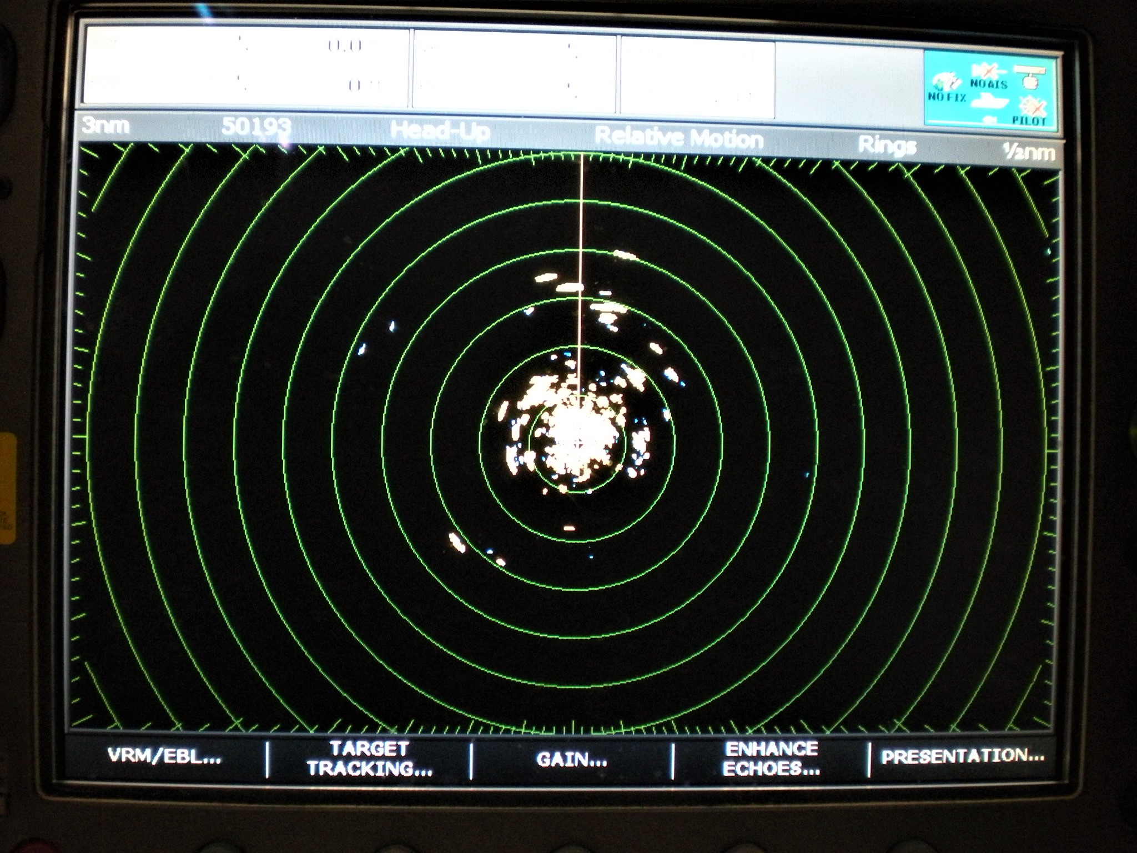This screenshot has width=1137, height=853.
Task: Select the small echo astern of own ship
Action: (x=569, y=528)
